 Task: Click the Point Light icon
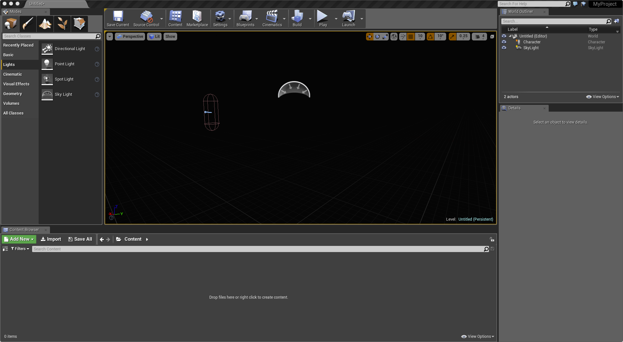click(x=47, y=64)
